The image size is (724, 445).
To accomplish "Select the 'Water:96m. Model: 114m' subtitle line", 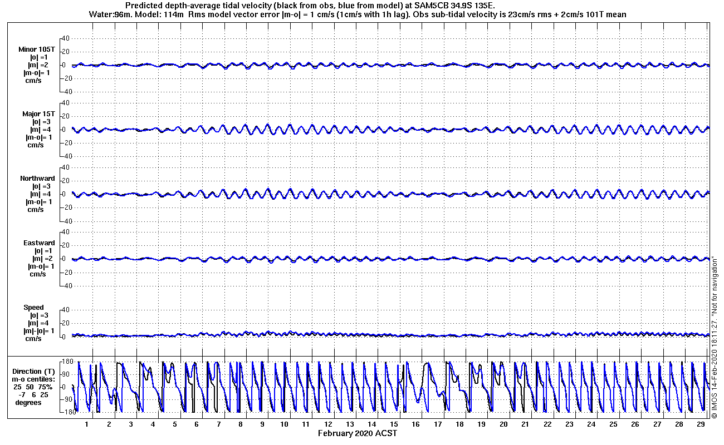I will 358,14.
